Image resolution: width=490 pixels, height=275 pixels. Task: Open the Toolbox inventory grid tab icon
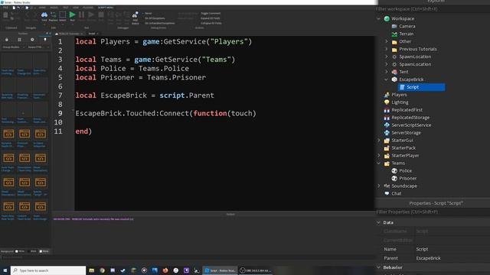pyautogui.click(x=19, y=40)
